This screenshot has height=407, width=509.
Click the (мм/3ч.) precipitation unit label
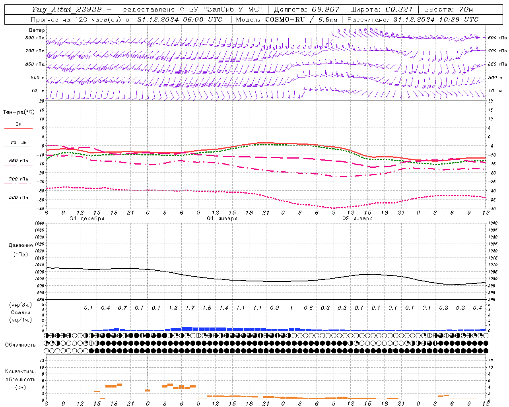21,305
